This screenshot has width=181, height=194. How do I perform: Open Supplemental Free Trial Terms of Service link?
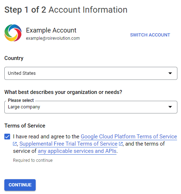[x=69, y=144]
